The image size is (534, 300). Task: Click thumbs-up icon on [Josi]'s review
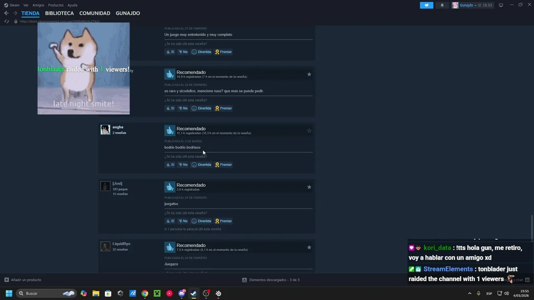point(169,187)
